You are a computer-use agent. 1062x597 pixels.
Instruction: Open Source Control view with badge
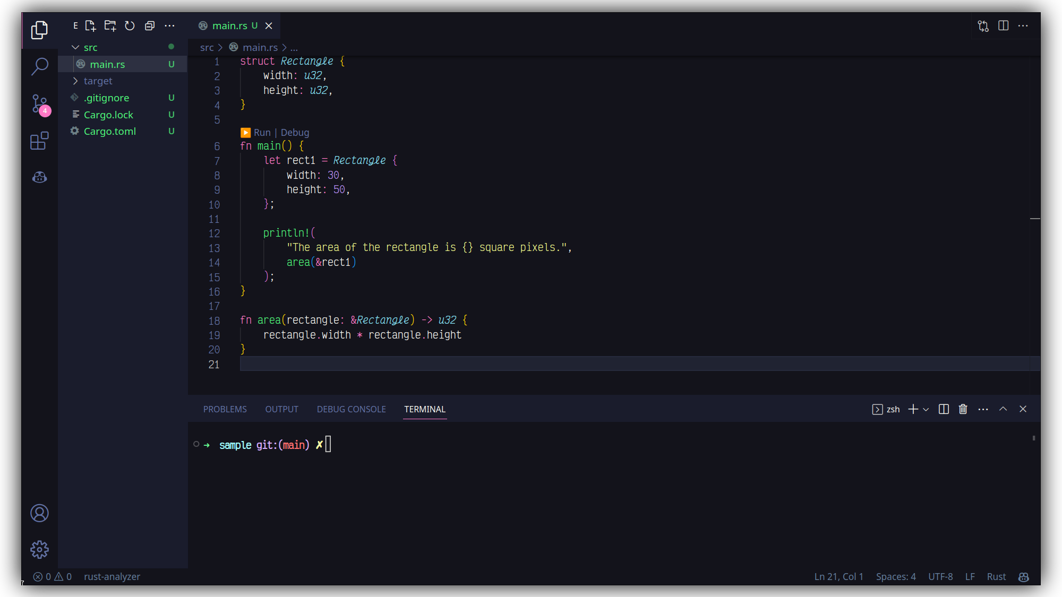coord(39,103)
